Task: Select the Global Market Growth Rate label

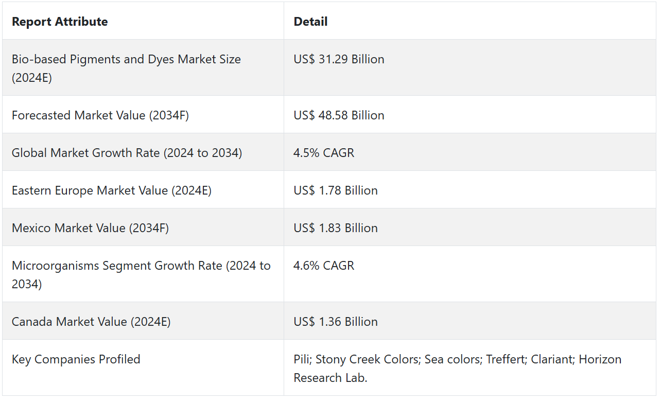Action: click(127, 153)
